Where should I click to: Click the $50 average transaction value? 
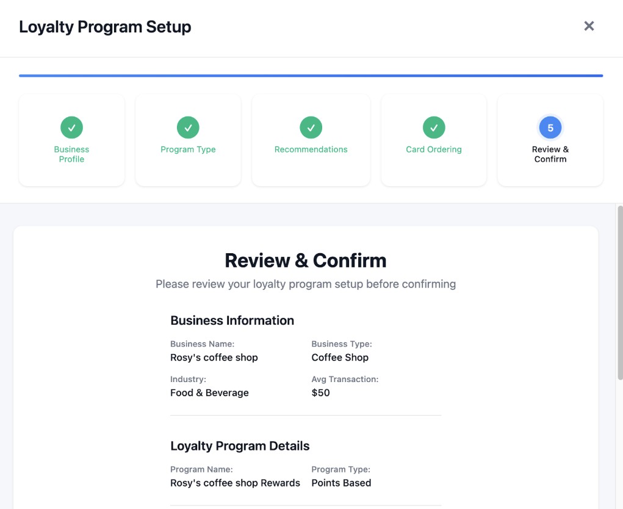[x=320, y=393]
